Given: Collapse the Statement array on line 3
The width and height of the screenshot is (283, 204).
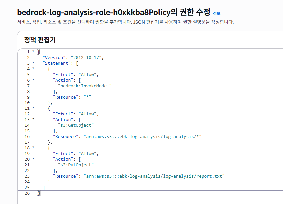Looking at the screenshot, I should click(33, 63).
